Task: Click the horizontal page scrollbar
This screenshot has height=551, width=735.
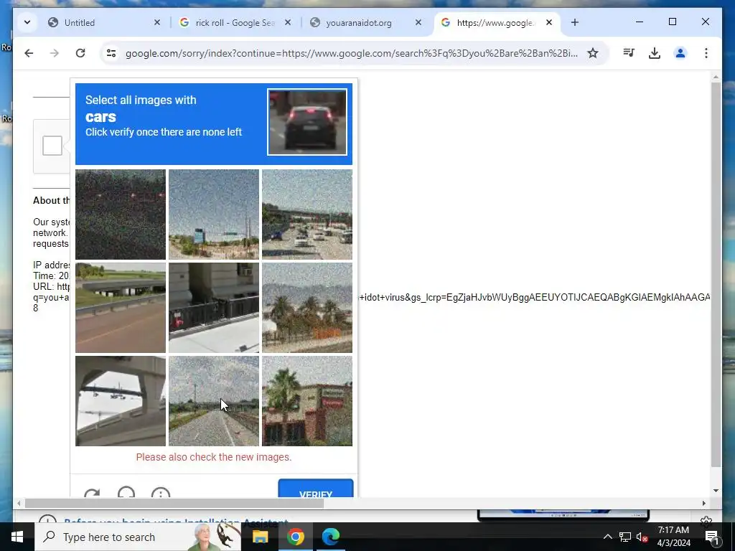Action: point(174,503)
